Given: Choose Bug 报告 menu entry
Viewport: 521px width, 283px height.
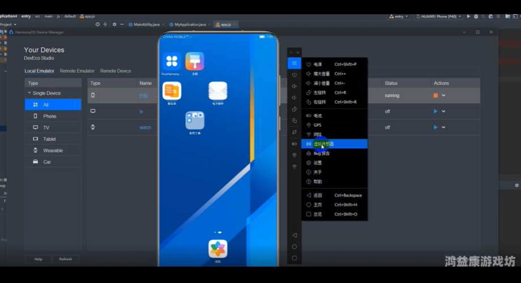Looking at the screenshot, I should pyautogui.click(x=322, y=153).
